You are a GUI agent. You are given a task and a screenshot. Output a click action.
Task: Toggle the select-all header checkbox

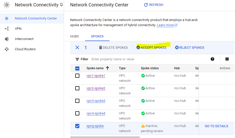[77, 68]
